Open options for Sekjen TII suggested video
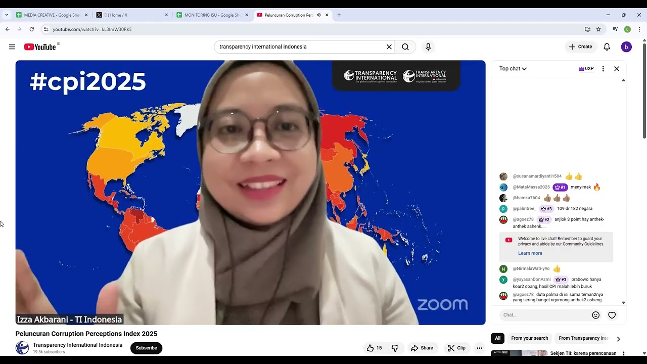Screen dimensions: 647x364 pyautogui.click(x=624, y=353)
